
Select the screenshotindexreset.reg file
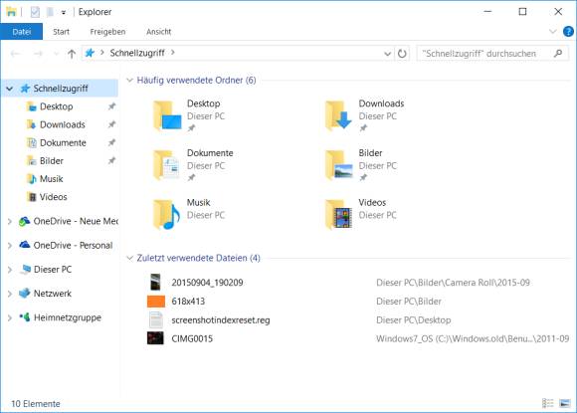(x=221, y=320)
